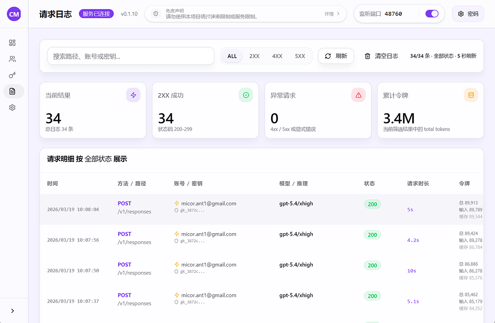Image resolution: width=495 pixels, height=323 pixels.
Task: Click lightning icon beside account in 10:08:04 row
Action: click(x=177, y=204)
